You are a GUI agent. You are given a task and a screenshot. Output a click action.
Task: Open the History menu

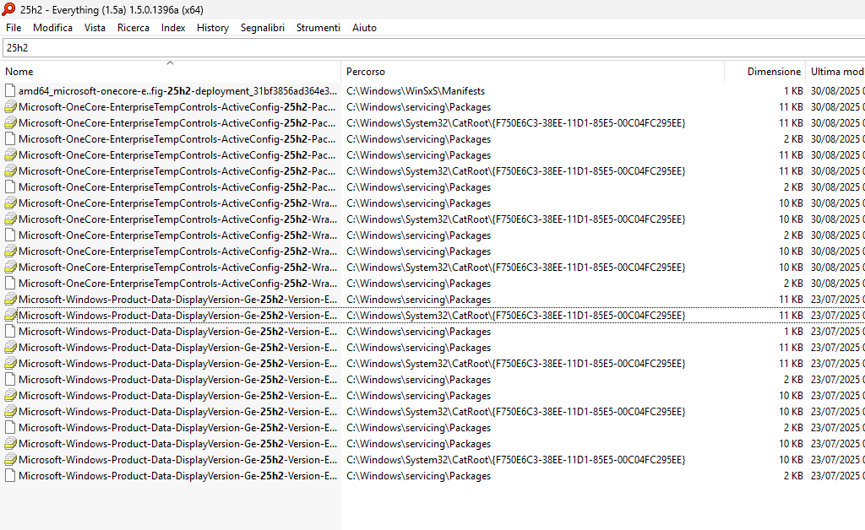tap(212, 28)
